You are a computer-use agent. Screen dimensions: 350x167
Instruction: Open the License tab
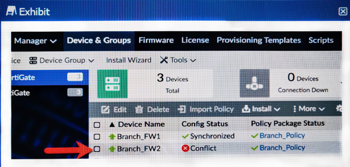(195, 40)
